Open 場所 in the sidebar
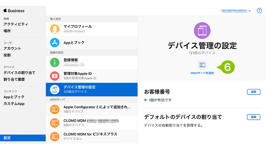The image size is (266, 150). 7,31
